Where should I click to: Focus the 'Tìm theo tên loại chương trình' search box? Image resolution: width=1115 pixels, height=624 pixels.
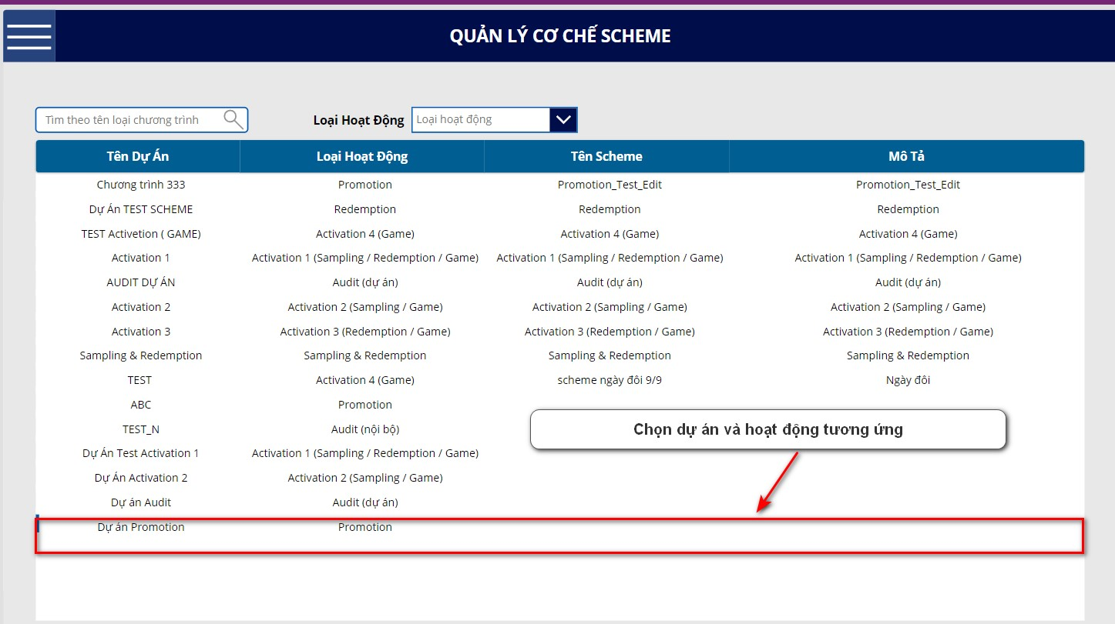click(x=142, y=119)
